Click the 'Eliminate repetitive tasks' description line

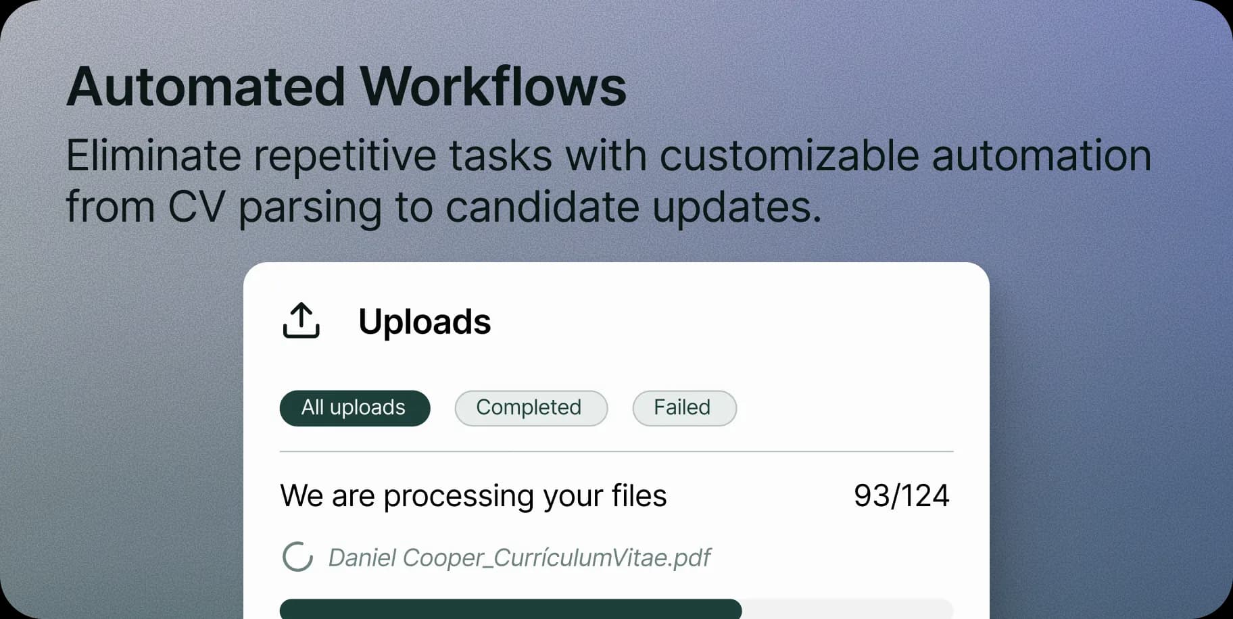click(608, 156)
